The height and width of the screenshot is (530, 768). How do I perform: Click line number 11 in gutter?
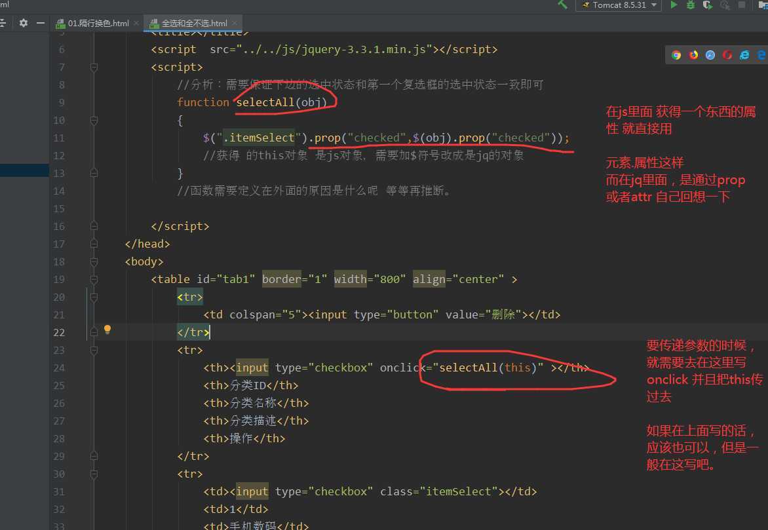click(59, 138)
